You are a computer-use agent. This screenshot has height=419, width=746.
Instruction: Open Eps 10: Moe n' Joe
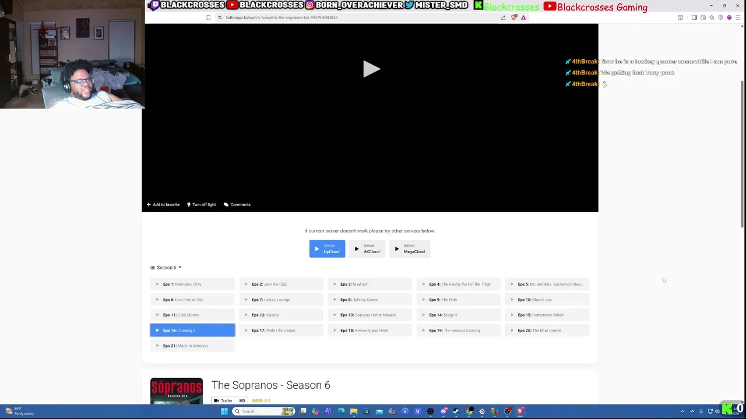pyautogui.click(x=547, y=300)
